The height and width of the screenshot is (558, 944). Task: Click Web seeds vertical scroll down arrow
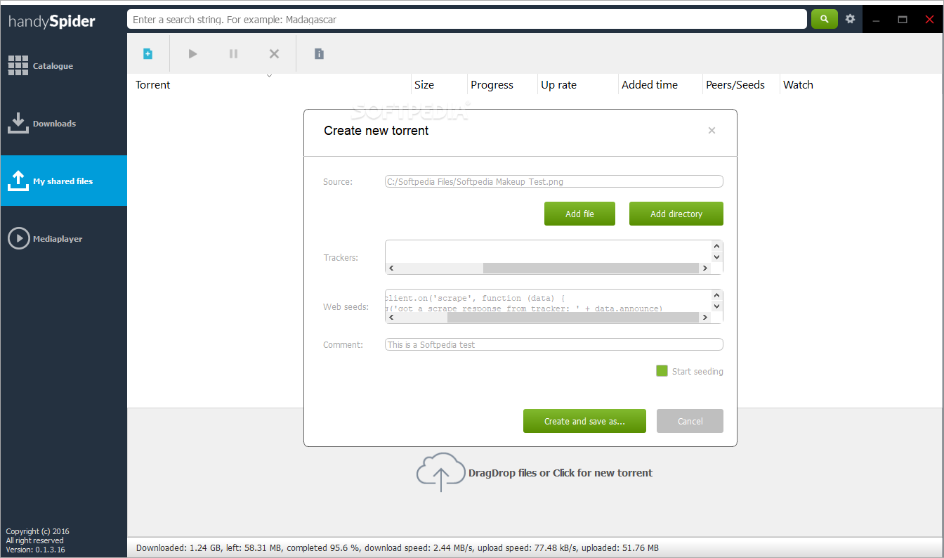click(x=716, y=306)
